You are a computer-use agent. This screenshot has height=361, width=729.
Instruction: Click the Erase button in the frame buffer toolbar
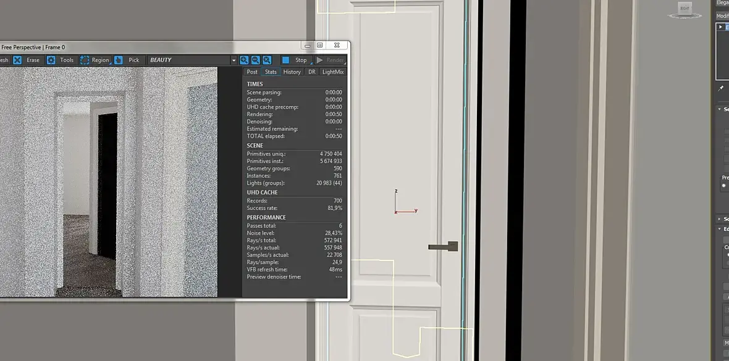click(27, 60)
